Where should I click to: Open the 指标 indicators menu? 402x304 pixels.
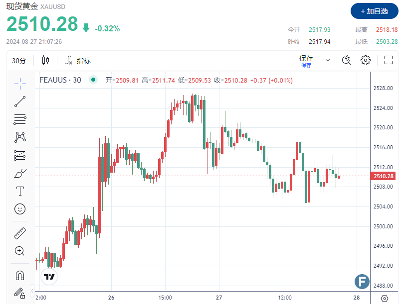click(x=78, y=61)
